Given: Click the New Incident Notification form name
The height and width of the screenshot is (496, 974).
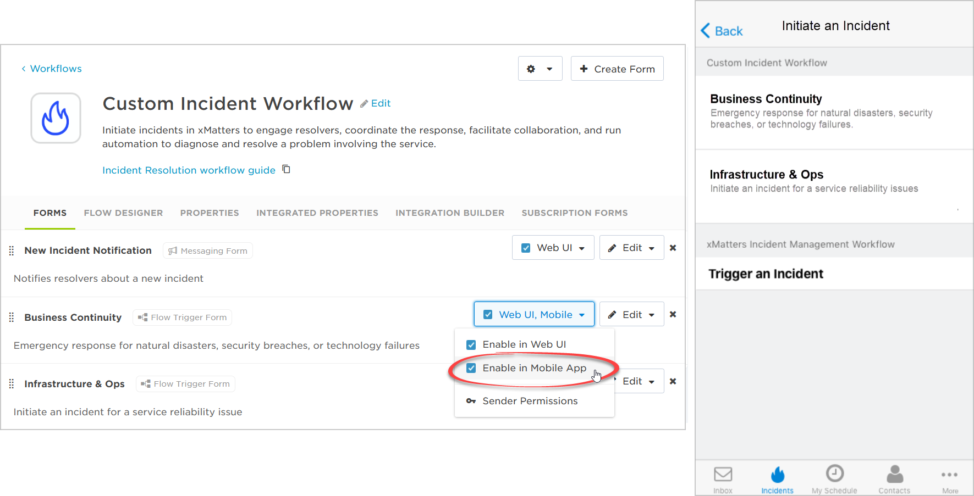Looking at the screenshot, I should 88,250.
